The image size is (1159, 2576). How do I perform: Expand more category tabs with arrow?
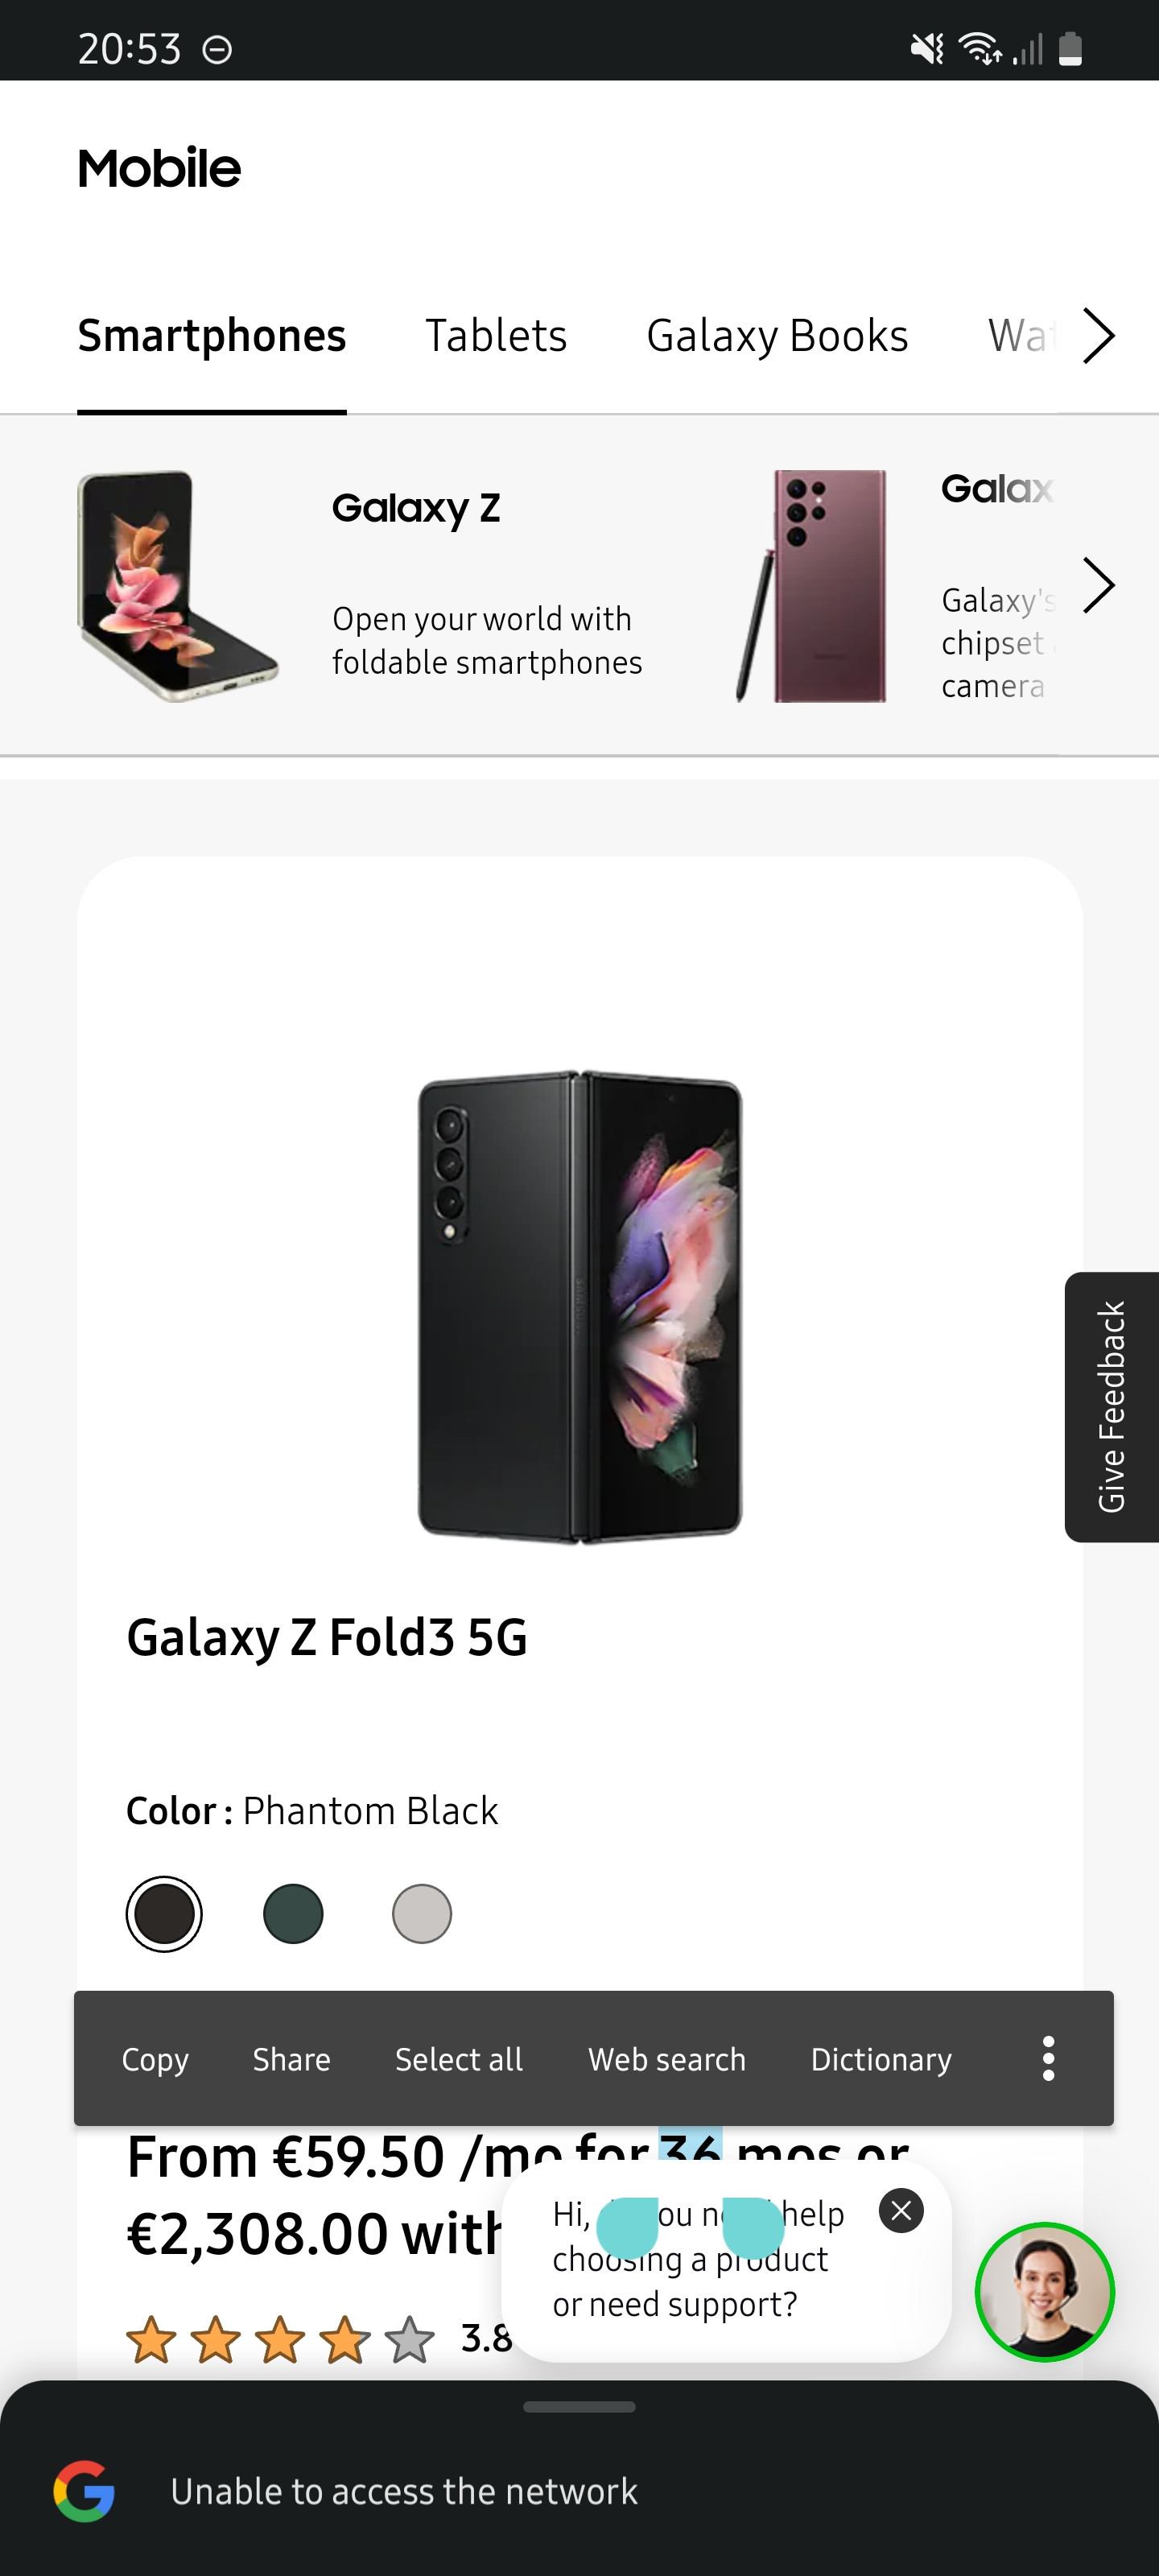pyautogui.click(x=1099, y=336)
